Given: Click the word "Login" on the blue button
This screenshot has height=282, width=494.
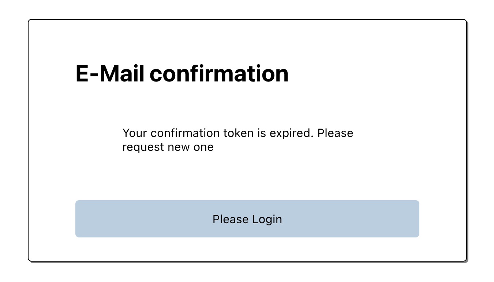Looking at the screenshot, I should click(267, 219).
